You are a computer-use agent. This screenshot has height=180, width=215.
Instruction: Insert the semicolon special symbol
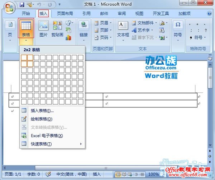pyautogui.click(x=191, y=31)
